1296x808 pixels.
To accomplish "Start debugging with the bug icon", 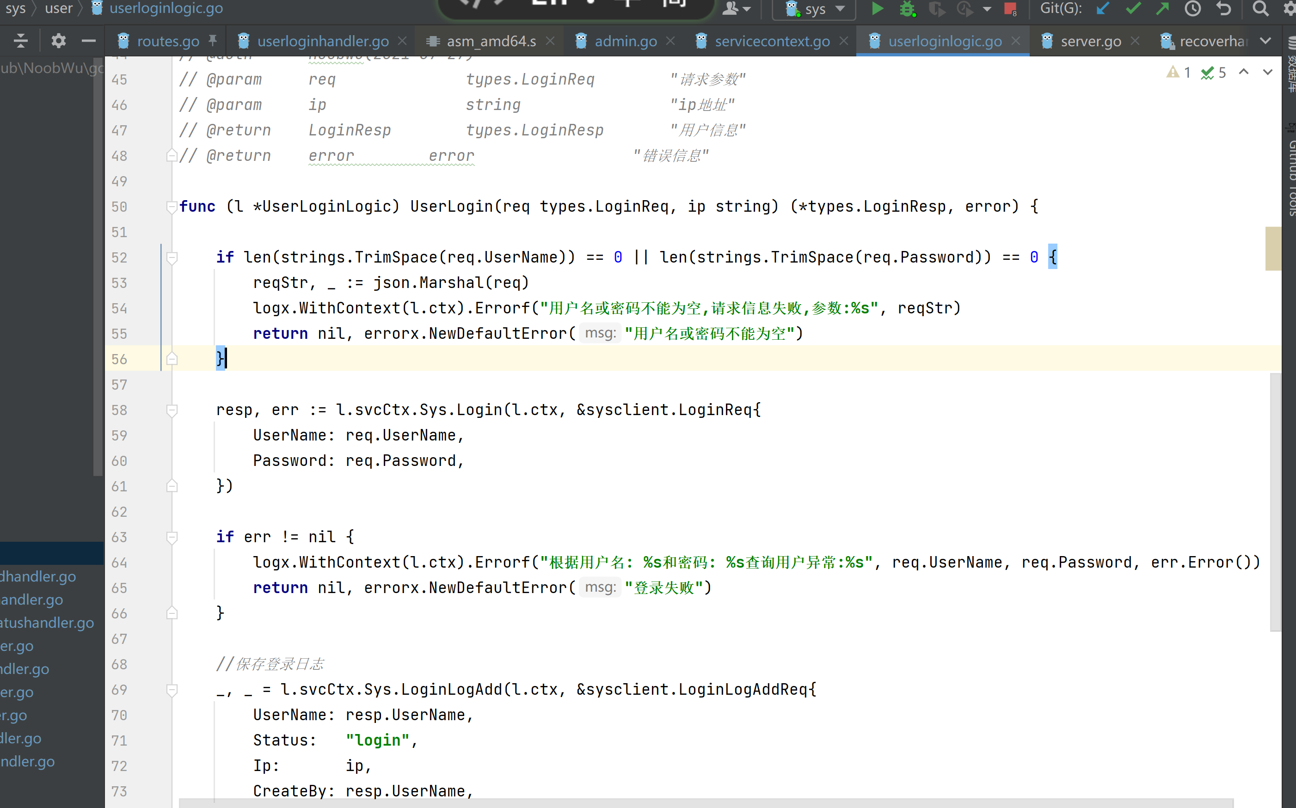I will pyautogui.click(x=907, y=8).
